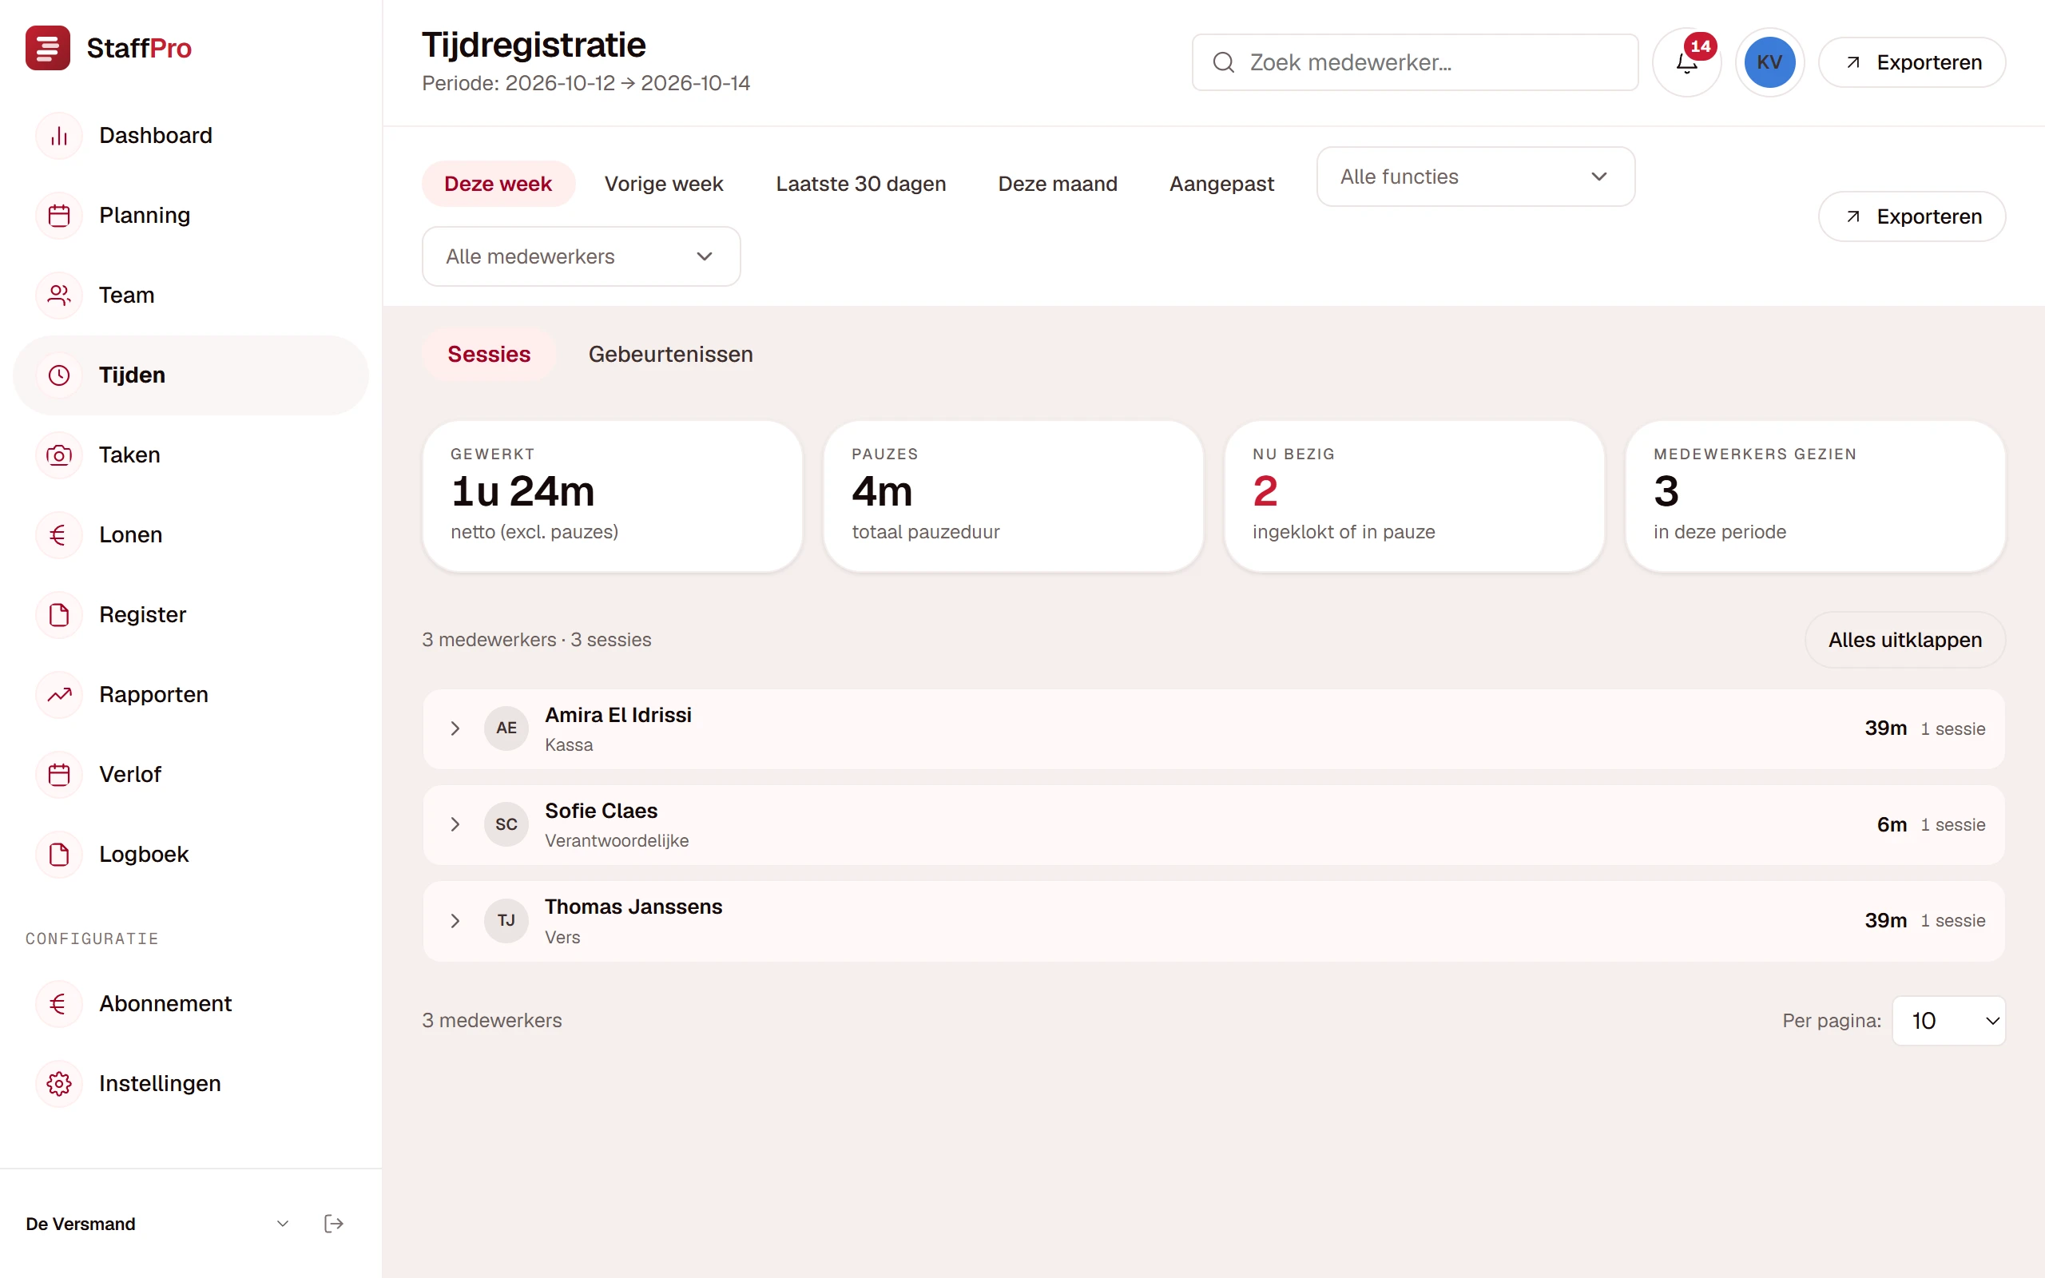Image resolution: width=2045 pixels, height=1278 pixels.
Task: Select the Laatste 30 dagen period
Action: pyautogui.click(x=860, y=184)
